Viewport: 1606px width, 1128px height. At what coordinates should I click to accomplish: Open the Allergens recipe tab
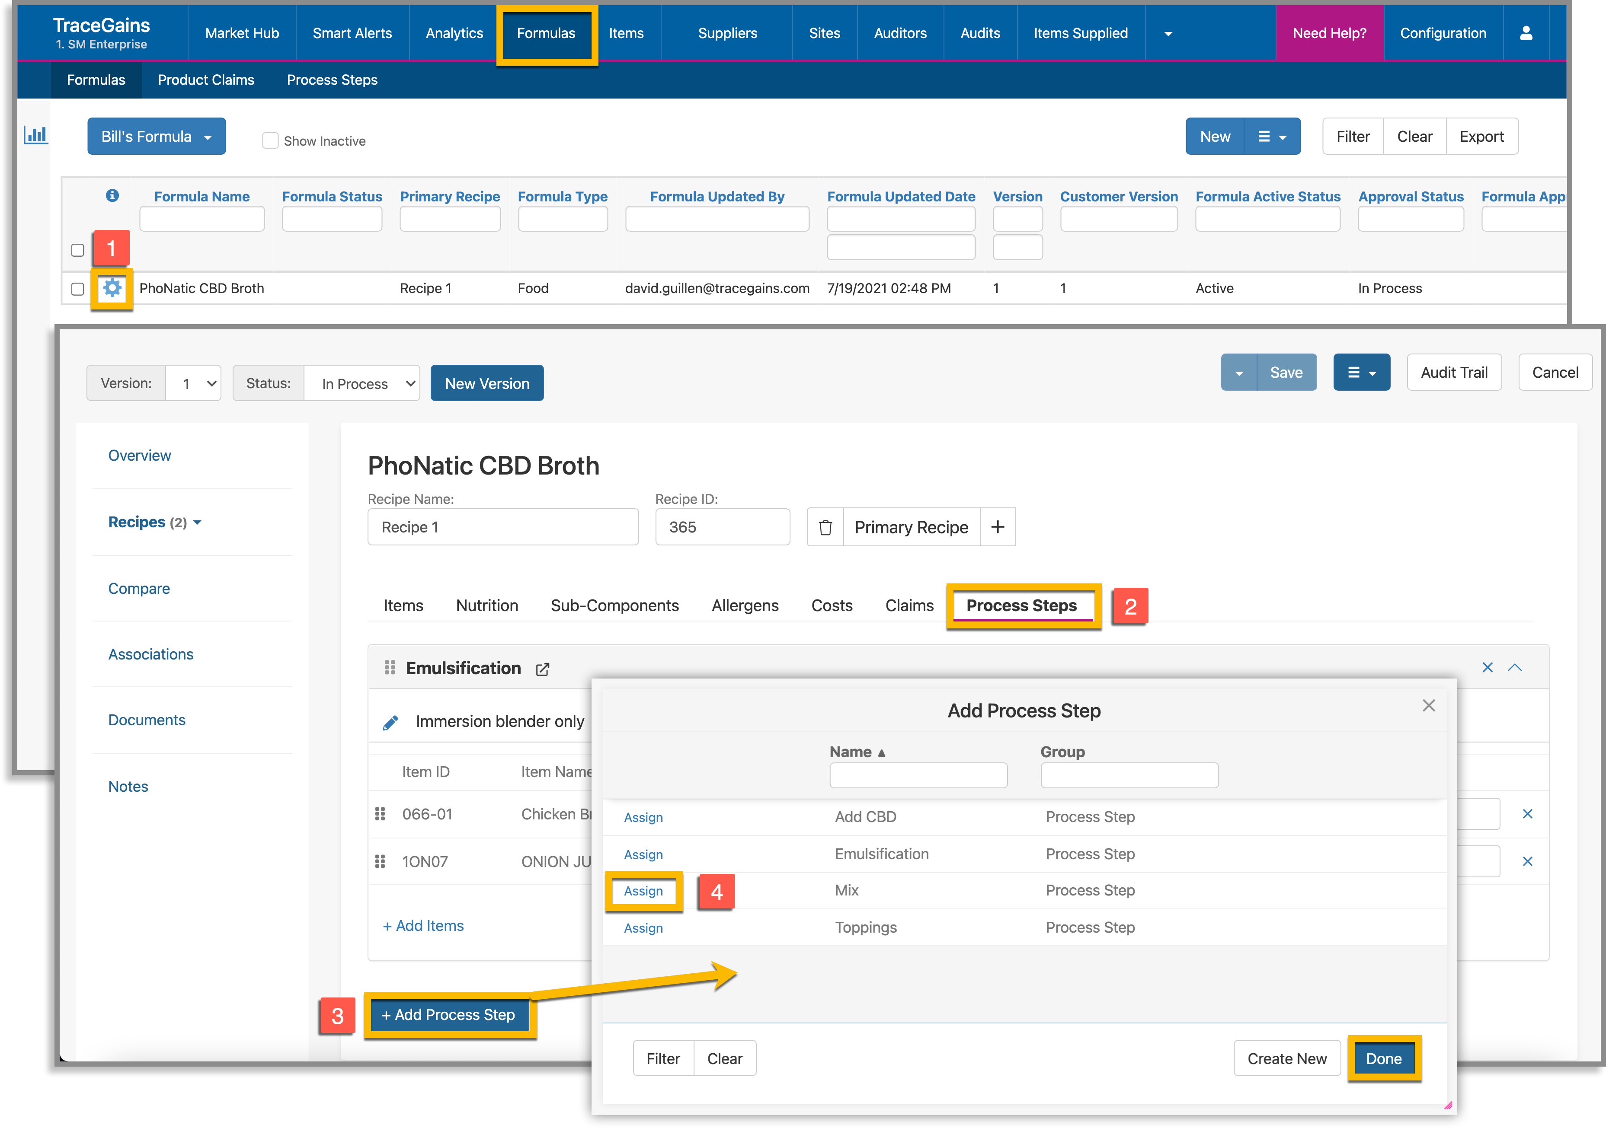pos(745,605)
